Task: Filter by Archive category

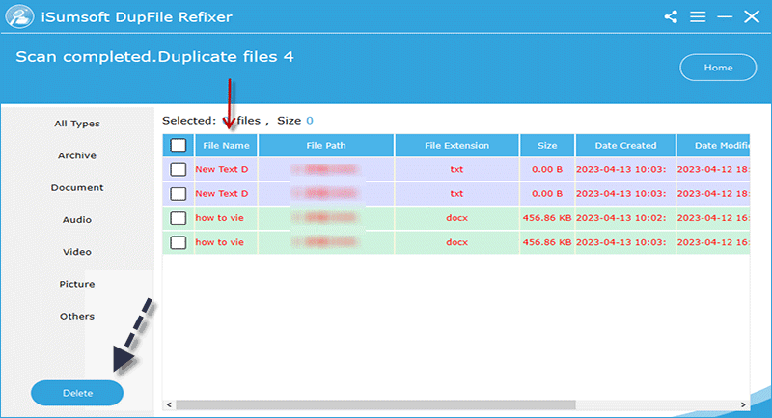Action: click(x=77, y=155)
